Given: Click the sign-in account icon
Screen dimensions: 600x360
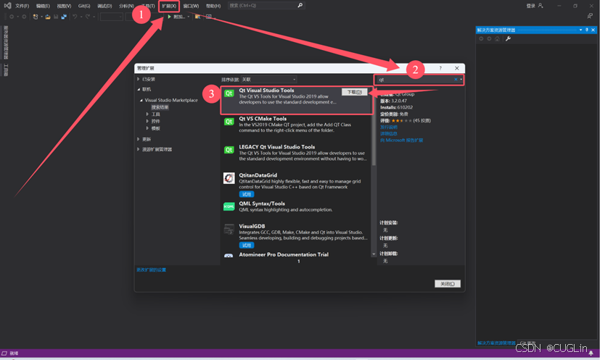Looking at the screenshot, I should [541, 6].
